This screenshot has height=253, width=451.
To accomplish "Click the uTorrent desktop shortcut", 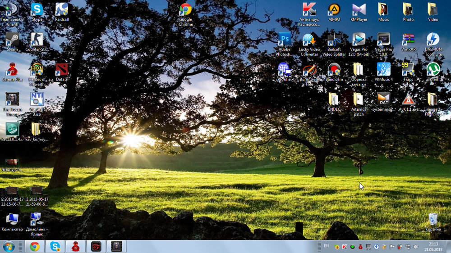I will pos(433,69).
